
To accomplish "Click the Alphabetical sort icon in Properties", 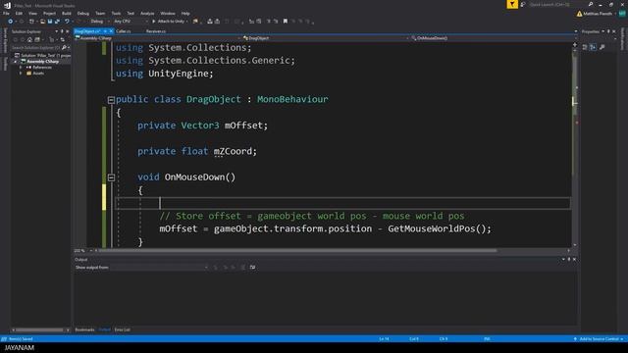I will pos(593,47).
